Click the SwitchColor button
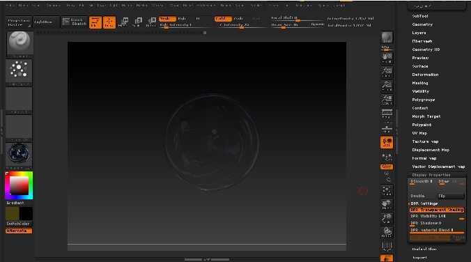The height and width of the screenshot is (262, 471). (x=19, y=224)
